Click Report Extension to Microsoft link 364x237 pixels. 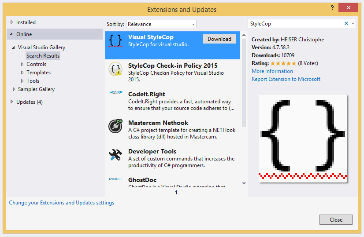click(286, 79)
